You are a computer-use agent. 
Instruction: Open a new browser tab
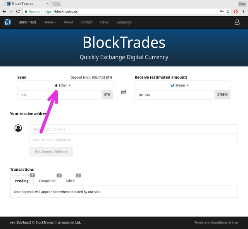click(57, 3)
